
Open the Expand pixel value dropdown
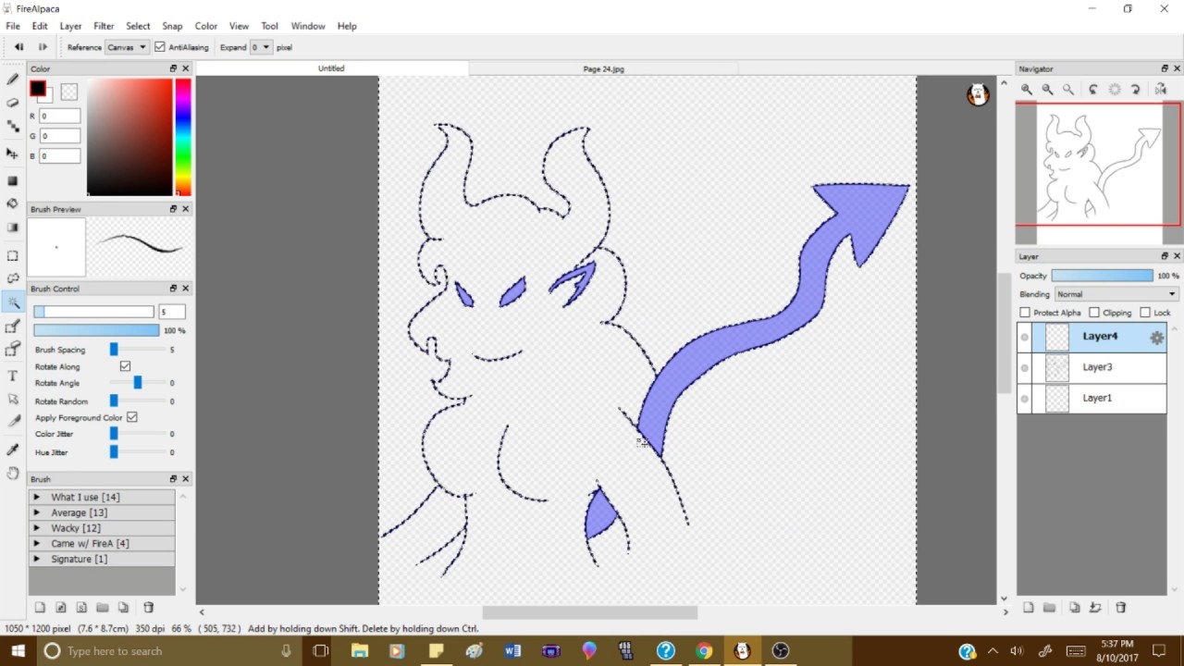tap(261, 47)
